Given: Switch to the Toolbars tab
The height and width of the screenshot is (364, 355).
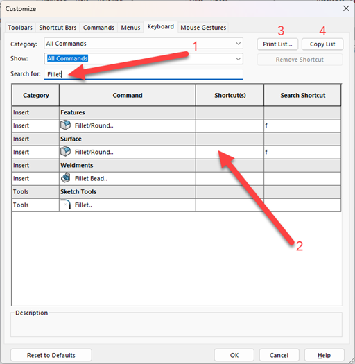Looking at the screenshot, I should pyautogui.click(x=20, y=28).
